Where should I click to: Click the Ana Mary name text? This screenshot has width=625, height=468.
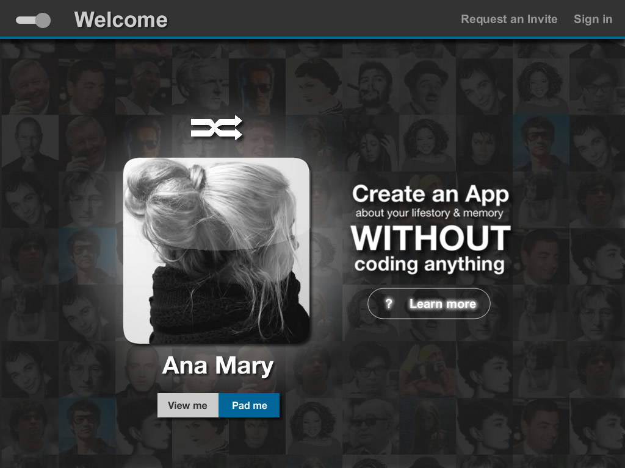pyautogui.click(x=218, y=366)
